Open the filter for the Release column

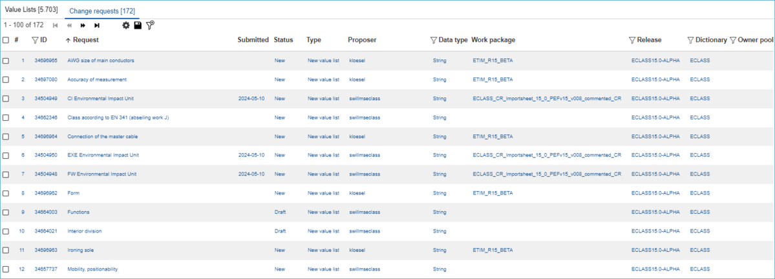(x=632, y=40)
